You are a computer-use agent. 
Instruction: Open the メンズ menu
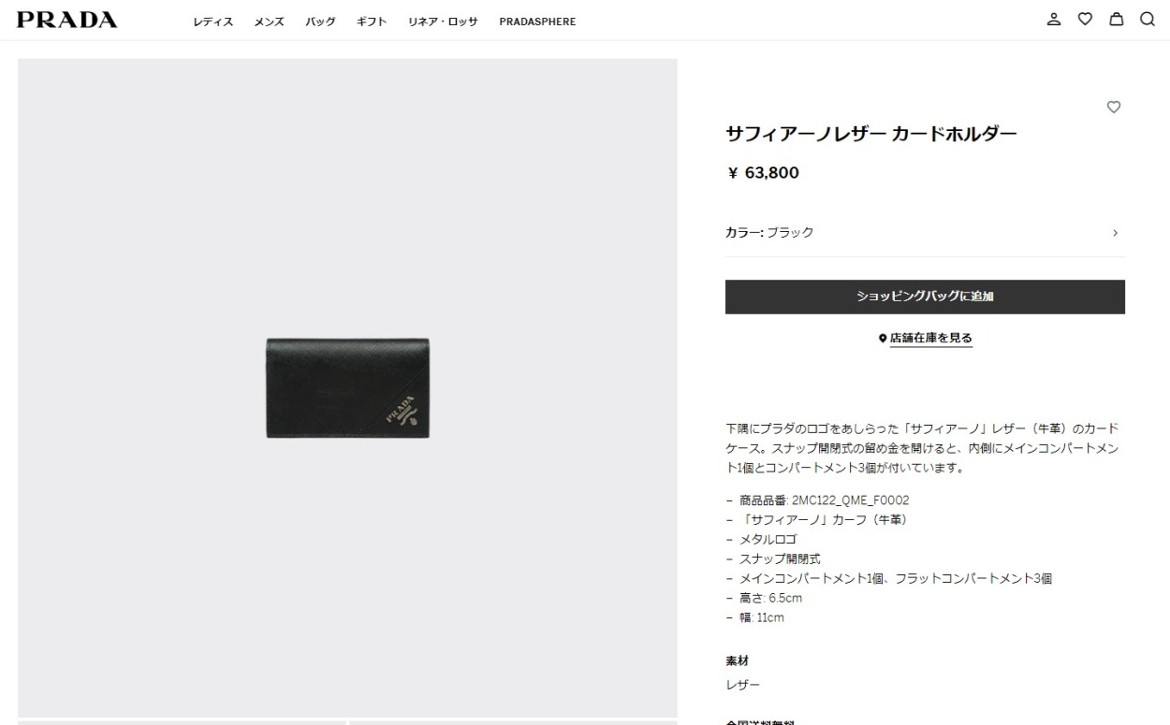(x=269, y=22)
